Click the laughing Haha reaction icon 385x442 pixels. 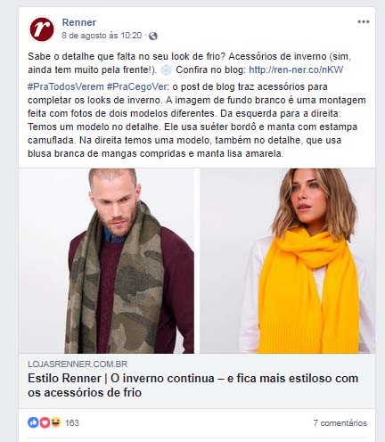coord(56,422)
